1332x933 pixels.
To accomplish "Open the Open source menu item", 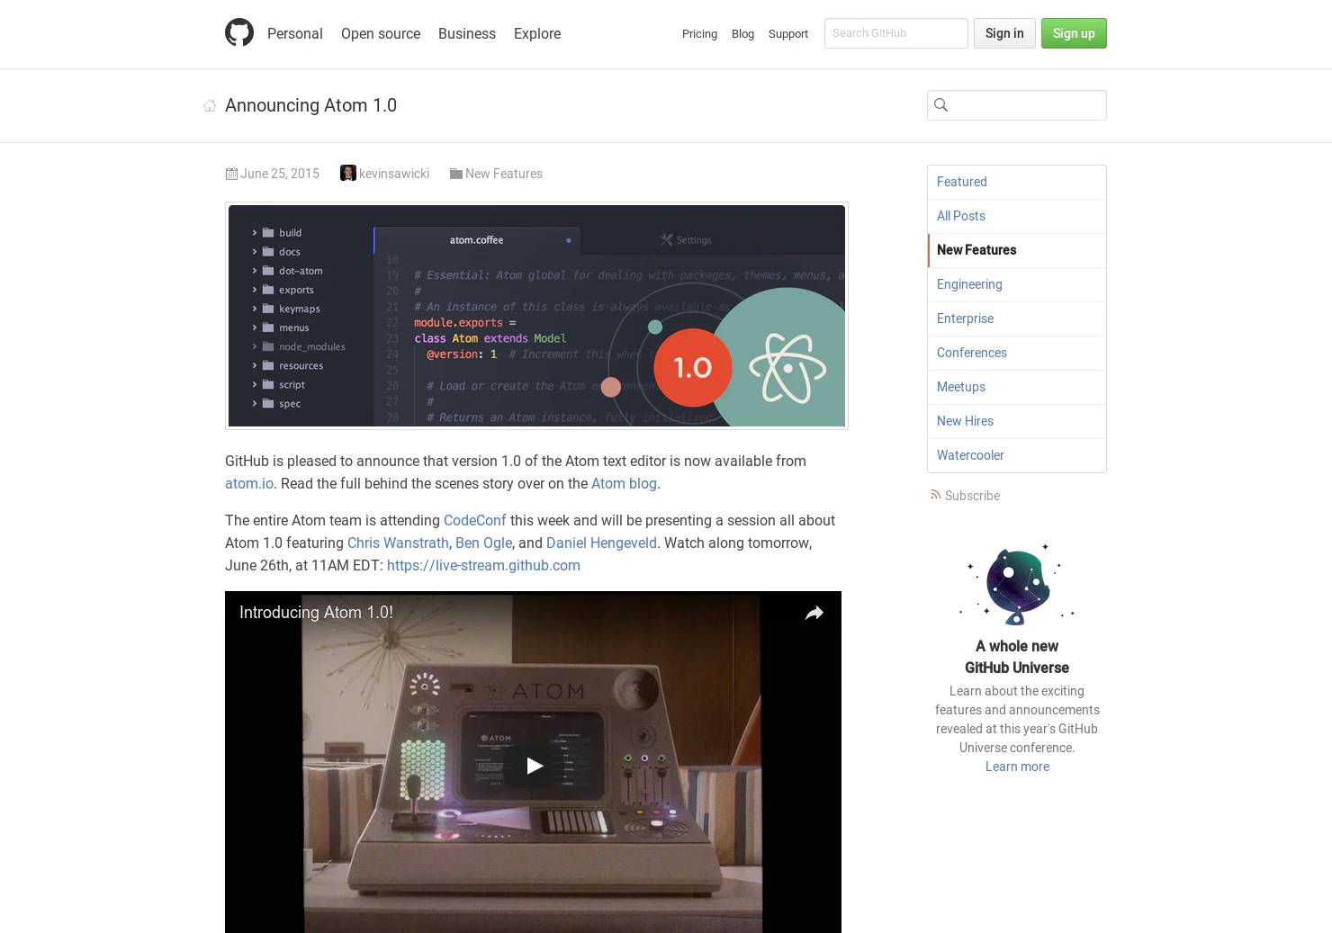I will (381, 33).
